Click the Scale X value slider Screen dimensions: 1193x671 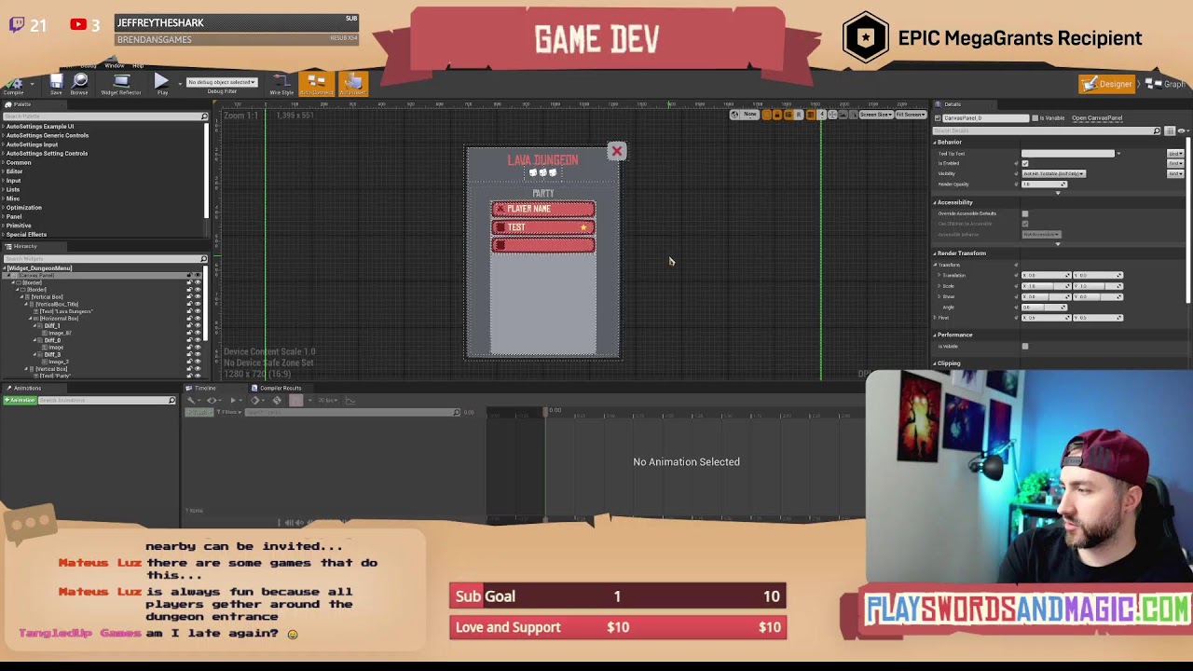1046,286
